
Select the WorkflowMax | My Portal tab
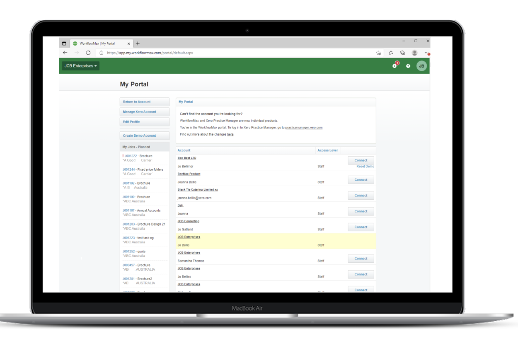pos(101,44)
